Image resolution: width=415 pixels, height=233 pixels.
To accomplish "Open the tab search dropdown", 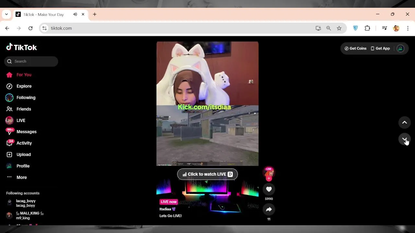I will tap(6, 14).
